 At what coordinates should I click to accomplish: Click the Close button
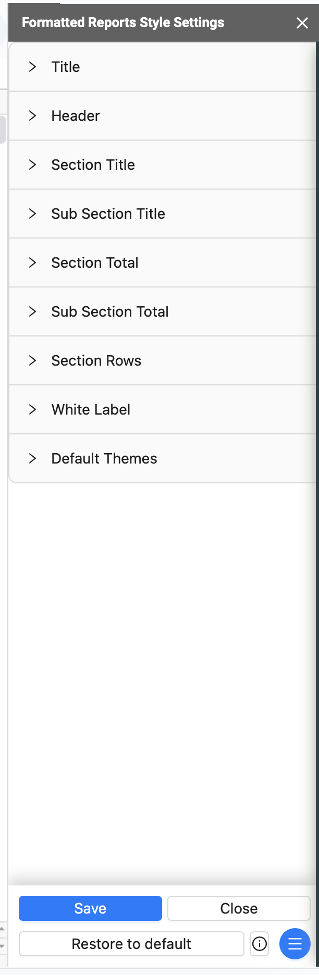239,908
